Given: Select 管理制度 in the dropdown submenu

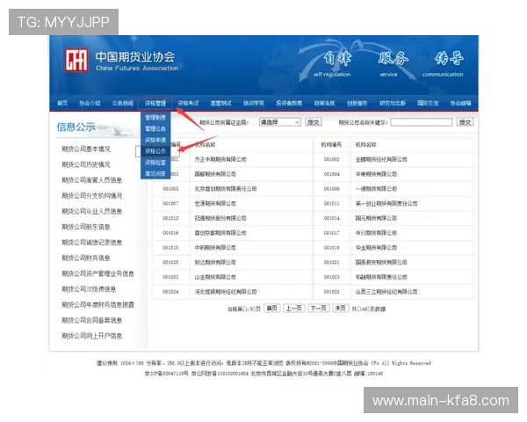Looking at the screenshot, I should [155, 118].
